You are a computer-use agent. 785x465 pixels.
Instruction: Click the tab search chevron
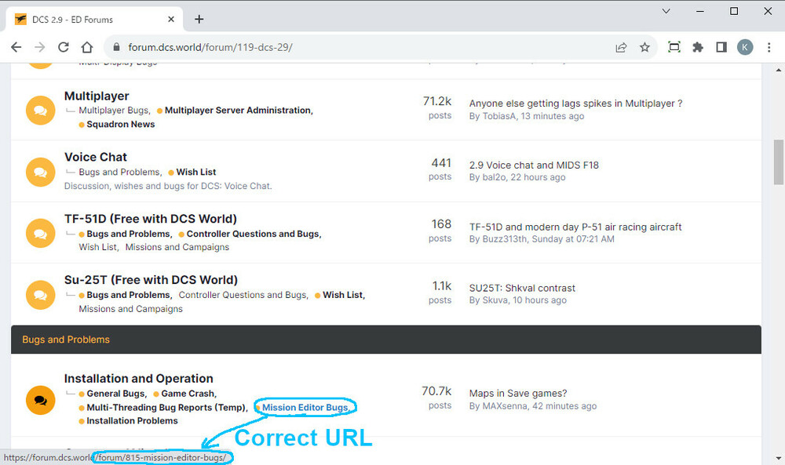coord(666,11)
